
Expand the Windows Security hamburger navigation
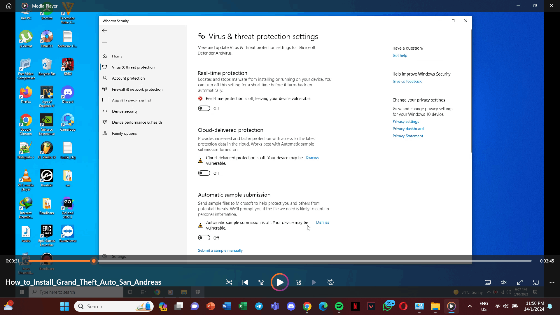click(x=104, y=43)
